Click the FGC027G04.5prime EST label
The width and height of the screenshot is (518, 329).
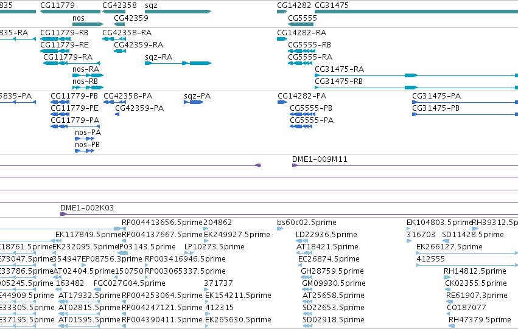click(x=130, y=283)
